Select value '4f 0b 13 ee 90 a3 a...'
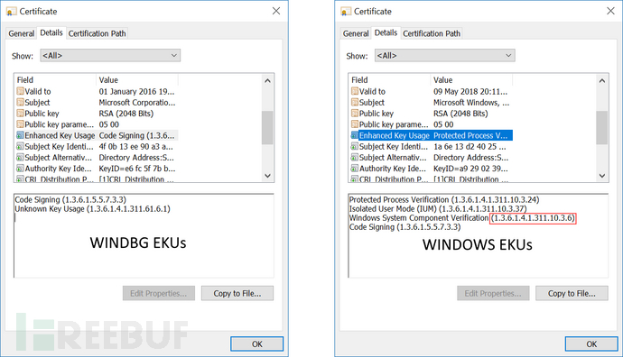The width and height of the screenshot is (623, 357). (135, 147)
